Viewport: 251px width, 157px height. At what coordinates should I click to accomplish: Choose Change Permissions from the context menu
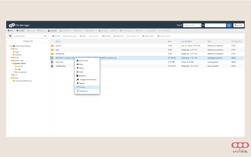pyautogui.click(x=87, y=80)
